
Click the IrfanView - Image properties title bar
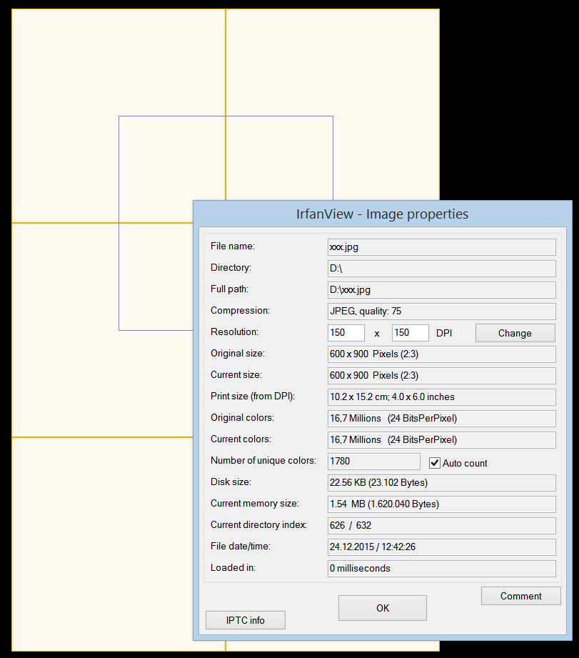point(383,214)
